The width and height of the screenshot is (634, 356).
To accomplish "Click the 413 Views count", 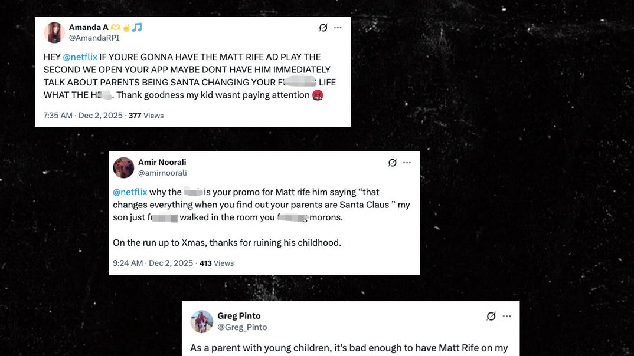I will tap(217, 263).
